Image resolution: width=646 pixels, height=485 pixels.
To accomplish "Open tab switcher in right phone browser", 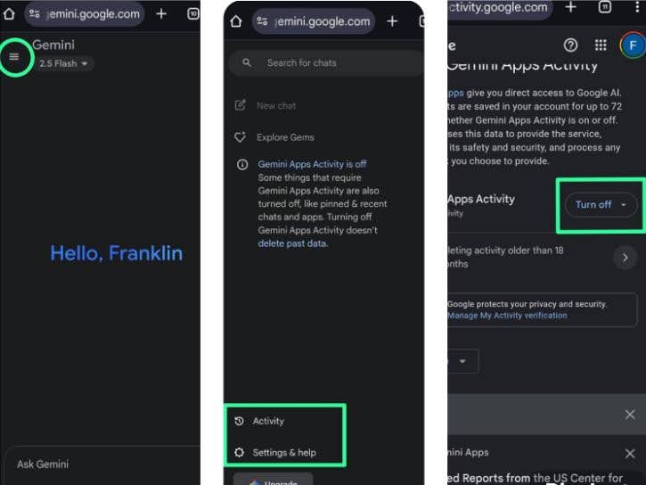I will (x=604, y=6).
